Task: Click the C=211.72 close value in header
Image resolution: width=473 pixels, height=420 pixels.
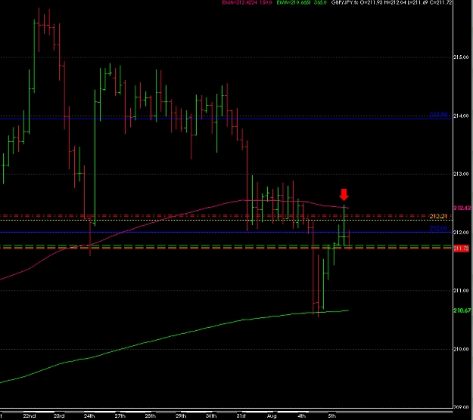Action: click(441, 2)
